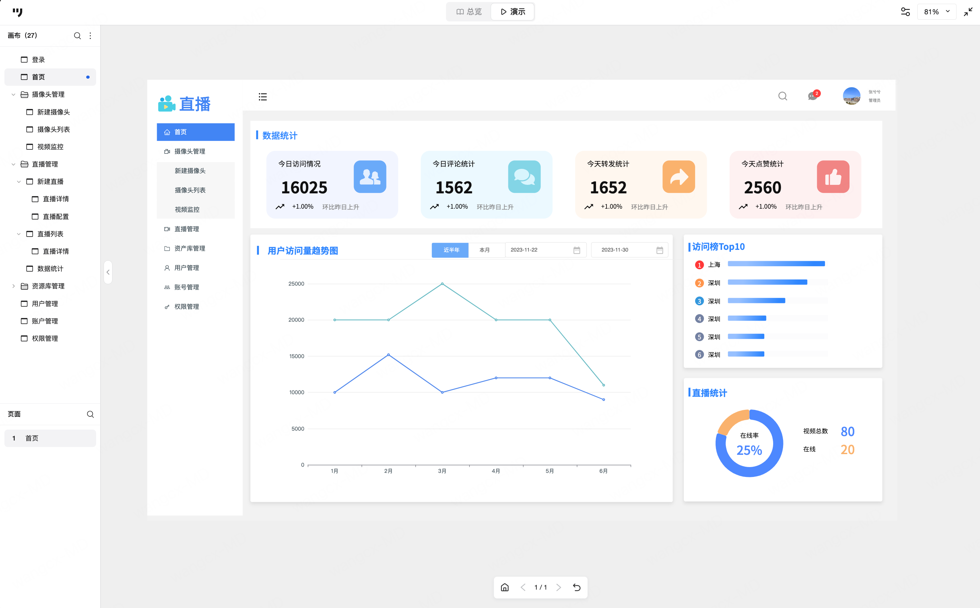The height and width of the screenshot is (608, 980).
Task: Open the canvas list more options menu
Action: [90, 36]
